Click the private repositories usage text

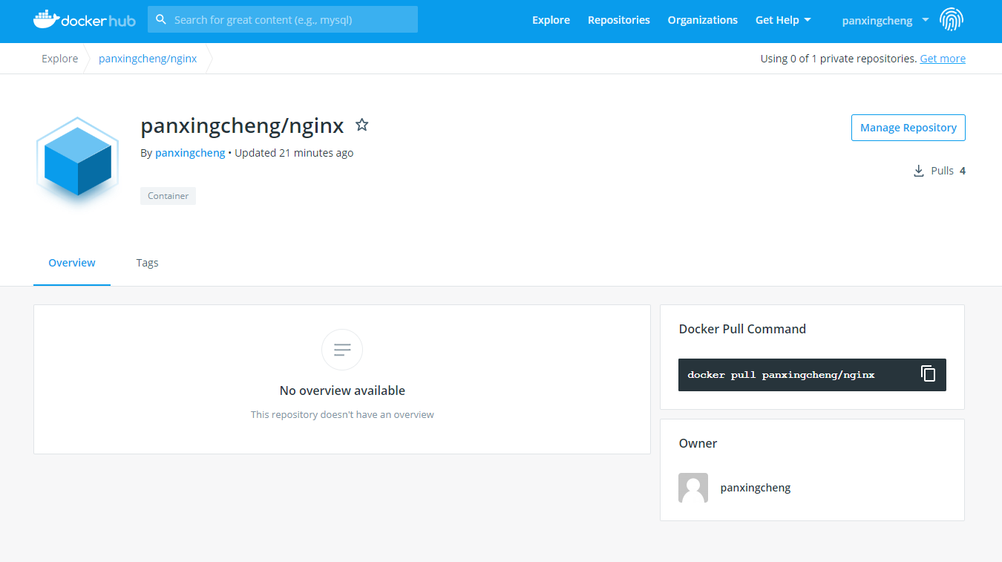(x=839, y=59)
